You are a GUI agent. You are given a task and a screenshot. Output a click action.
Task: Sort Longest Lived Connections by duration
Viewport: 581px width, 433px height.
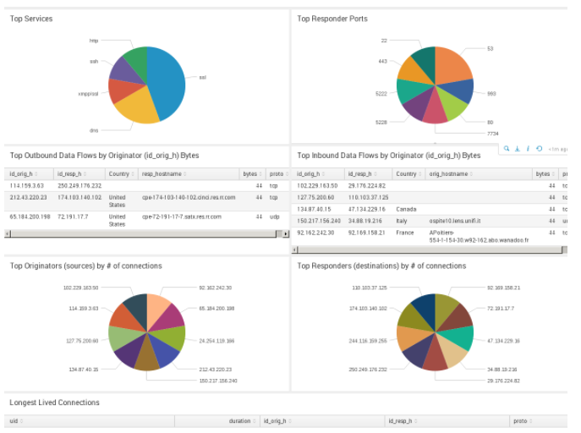point(217,421)
